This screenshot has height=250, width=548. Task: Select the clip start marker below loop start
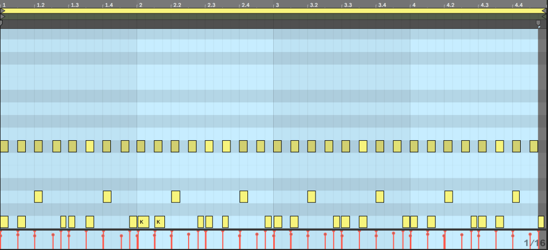(x=2, y=17)
